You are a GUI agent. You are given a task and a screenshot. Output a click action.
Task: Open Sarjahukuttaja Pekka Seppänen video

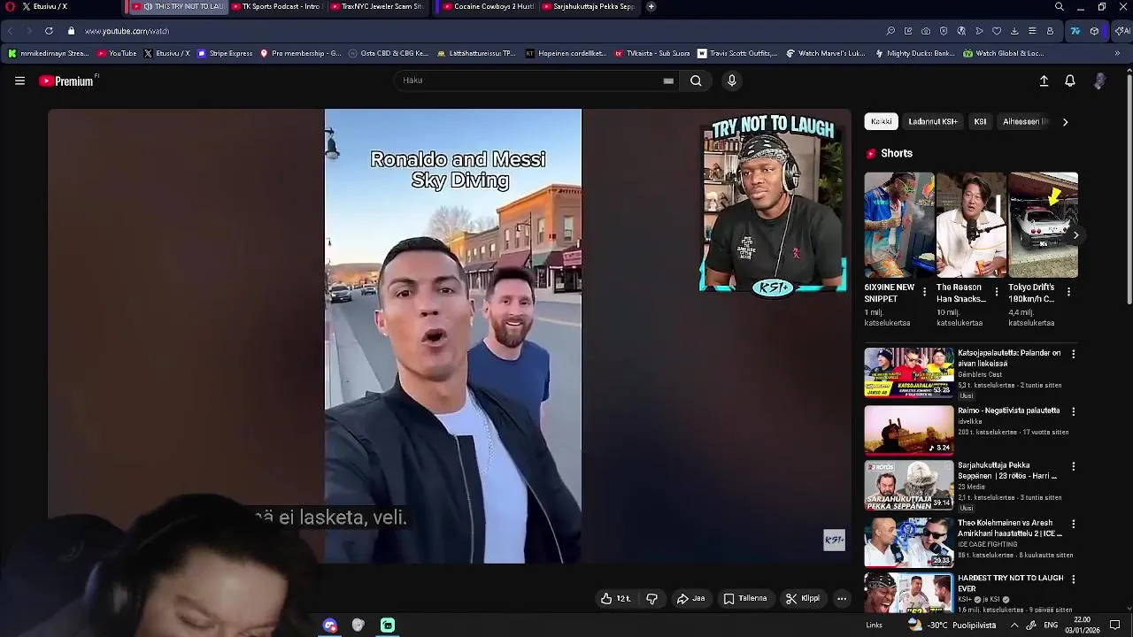tap(909, 485)
